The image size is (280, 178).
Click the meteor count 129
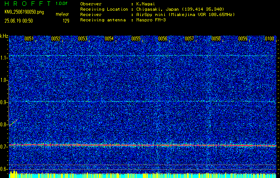coord(66,21)
